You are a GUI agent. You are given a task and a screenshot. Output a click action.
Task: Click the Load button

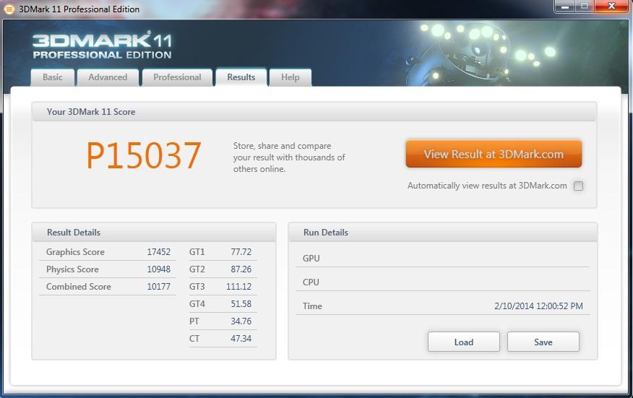[x=463, y=342]
